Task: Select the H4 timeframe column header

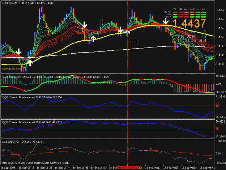Action: click(x=203, y=9)
